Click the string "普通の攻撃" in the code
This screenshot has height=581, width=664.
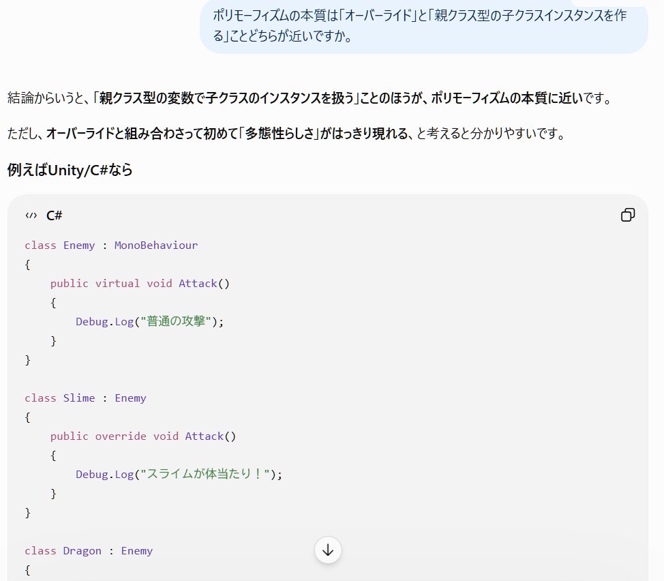coord(176,321)
